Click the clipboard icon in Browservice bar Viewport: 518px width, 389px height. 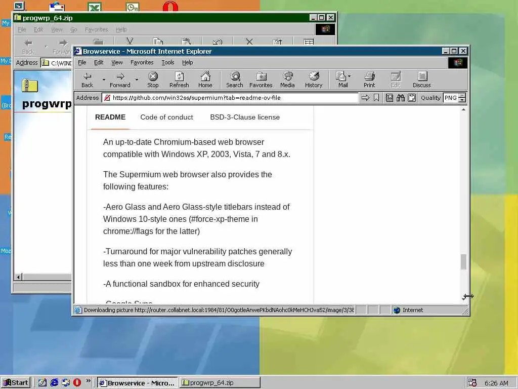tap(412, 98)
